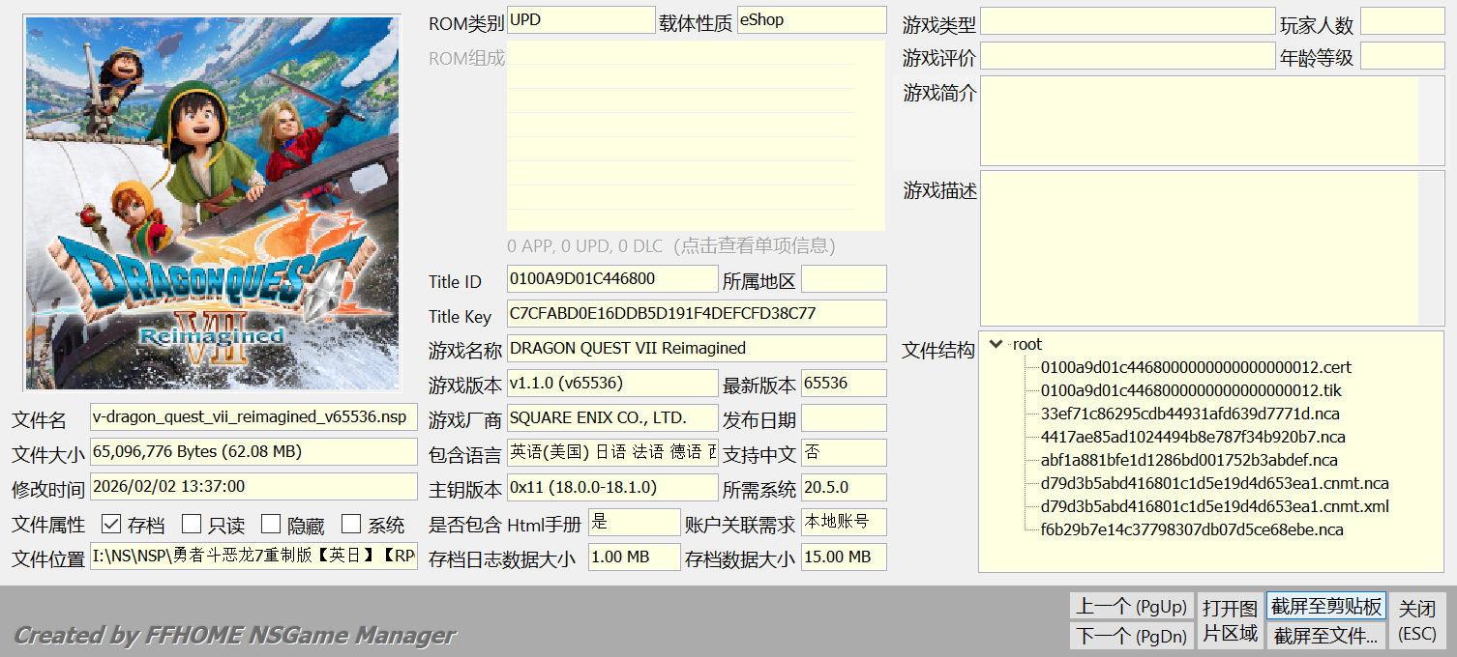
Task: Click the Title Key field
Action: click(x=696, y=314)
